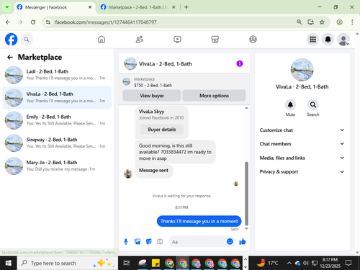The image size is (360, 270).
Task: Open the zoom magnifier icon in address bar
Action: point(299,22)
